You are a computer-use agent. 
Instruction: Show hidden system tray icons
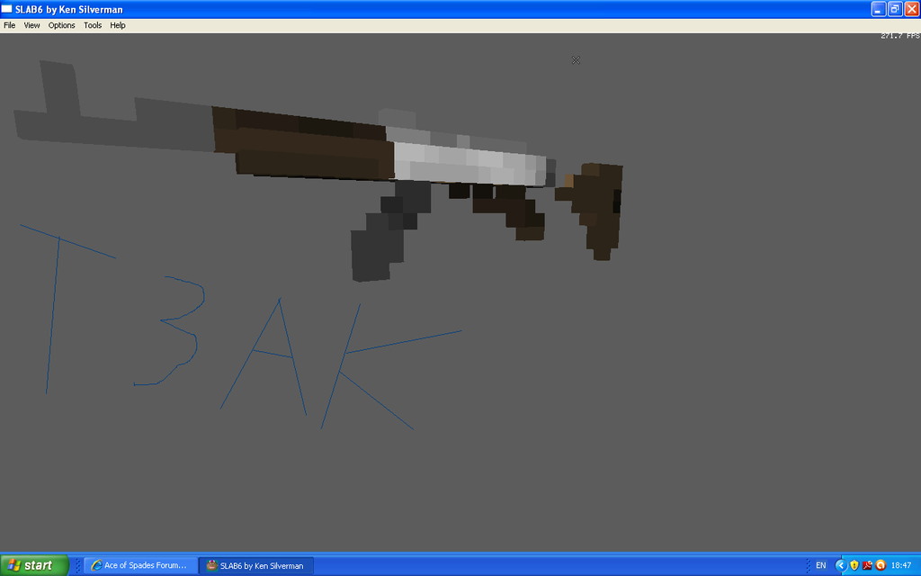point(841,566)
